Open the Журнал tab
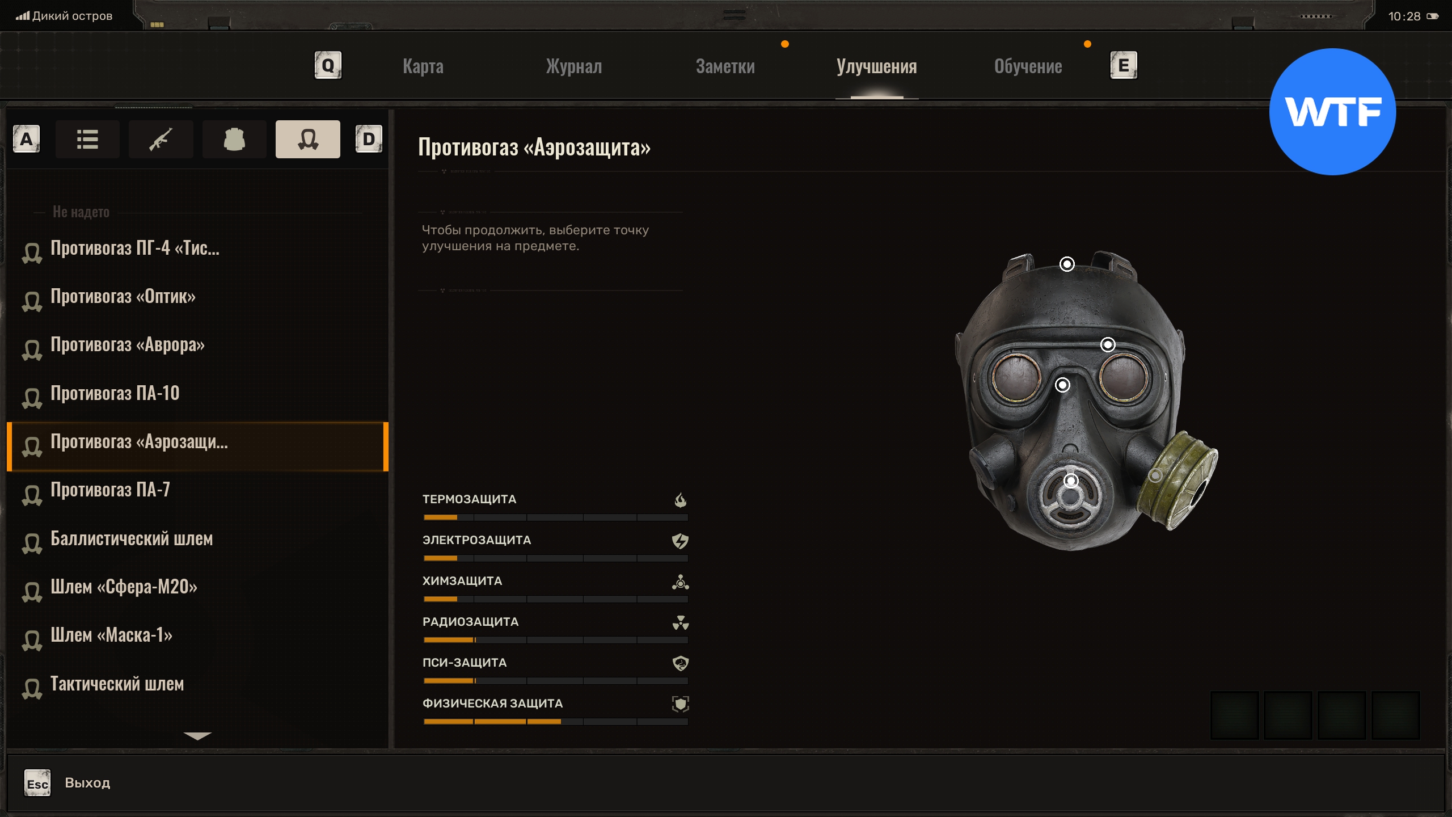Viewport: 1452px width, 817px height. tap(573, 66)
